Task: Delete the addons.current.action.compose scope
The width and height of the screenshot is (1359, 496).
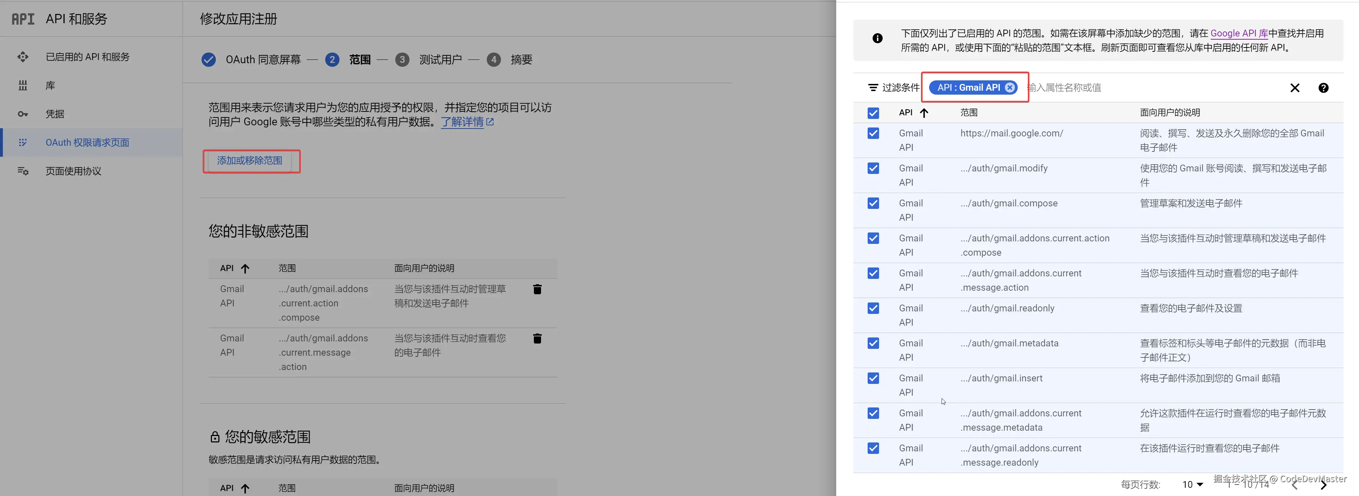Action: (x=537, y=289)
